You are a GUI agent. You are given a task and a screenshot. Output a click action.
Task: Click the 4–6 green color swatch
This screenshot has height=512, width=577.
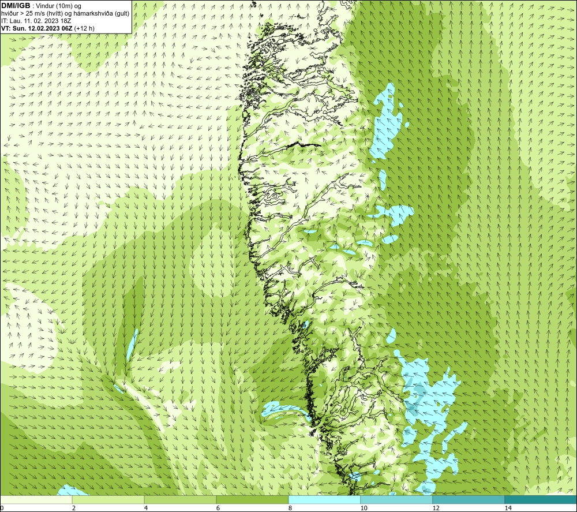[180, 499]
